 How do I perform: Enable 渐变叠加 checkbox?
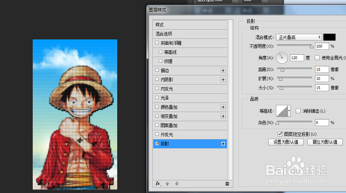click(x=157, y=116)
